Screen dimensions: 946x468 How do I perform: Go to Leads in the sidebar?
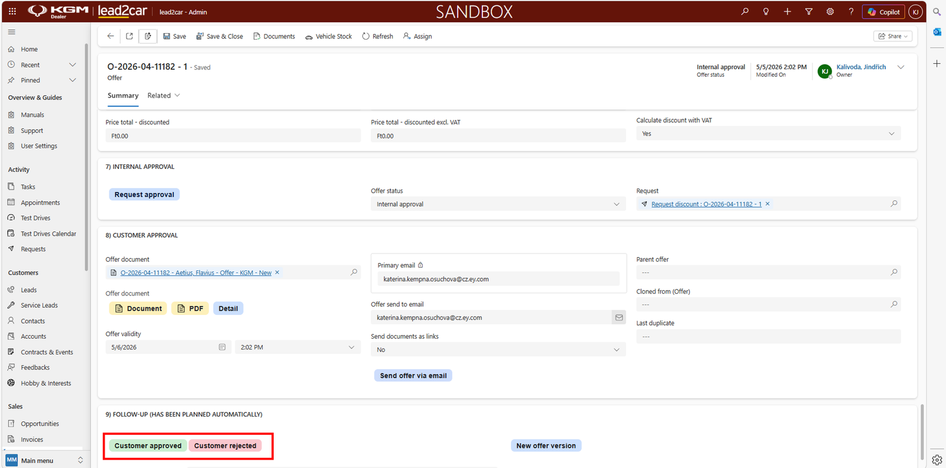pyautogui.click(x=28, y=290)
